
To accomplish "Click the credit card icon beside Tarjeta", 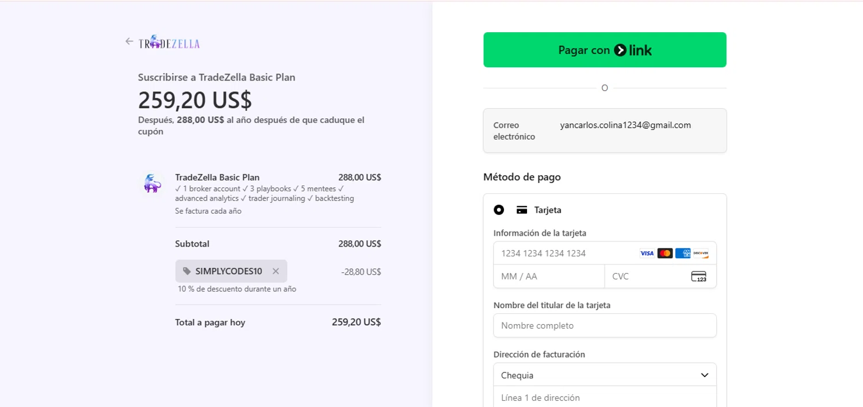I will 522,210.
